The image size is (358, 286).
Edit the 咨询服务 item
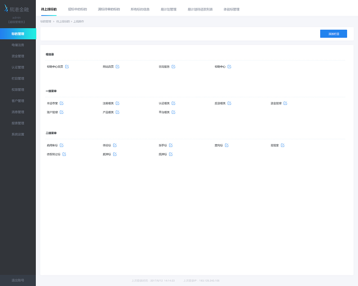[173, 66]
